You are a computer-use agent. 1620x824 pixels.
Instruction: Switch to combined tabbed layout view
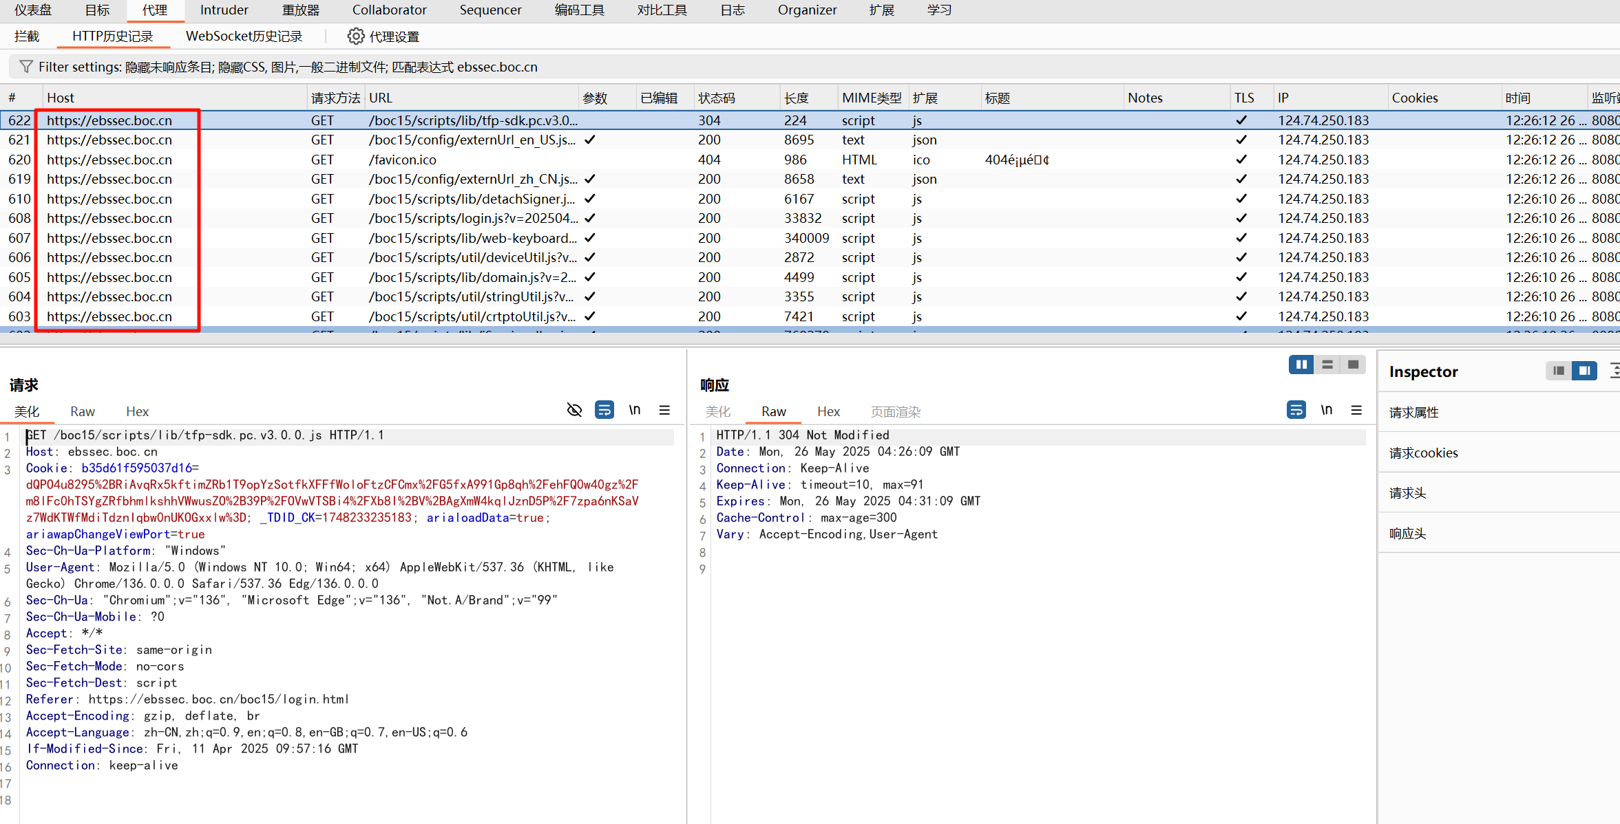[x=1353, y=365]
